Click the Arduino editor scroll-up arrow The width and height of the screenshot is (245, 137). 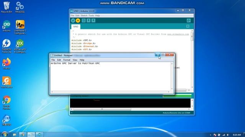click(x=192, y=31)
